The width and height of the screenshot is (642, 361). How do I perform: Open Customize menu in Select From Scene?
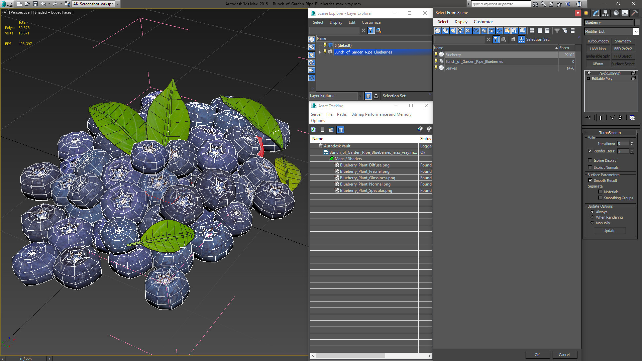[x=483, y=22]
